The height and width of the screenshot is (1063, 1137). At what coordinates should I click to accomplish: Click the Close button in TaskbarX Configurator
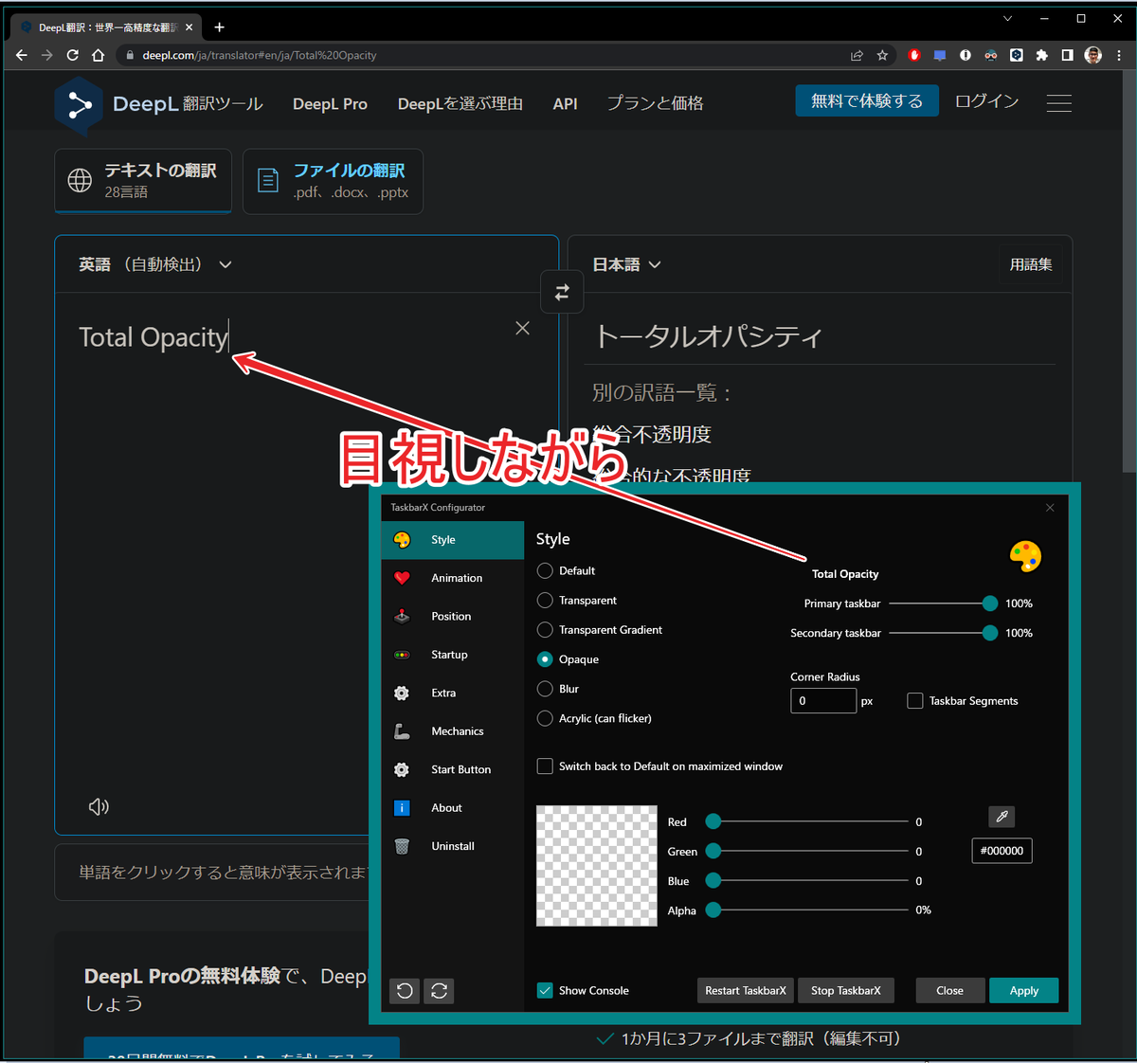950,991
